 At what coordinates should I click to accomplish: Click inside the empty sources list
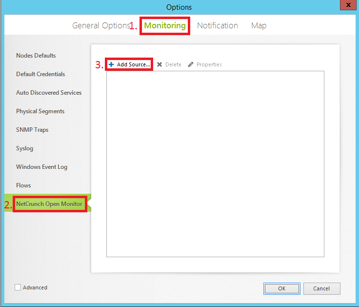click(215, 164)
